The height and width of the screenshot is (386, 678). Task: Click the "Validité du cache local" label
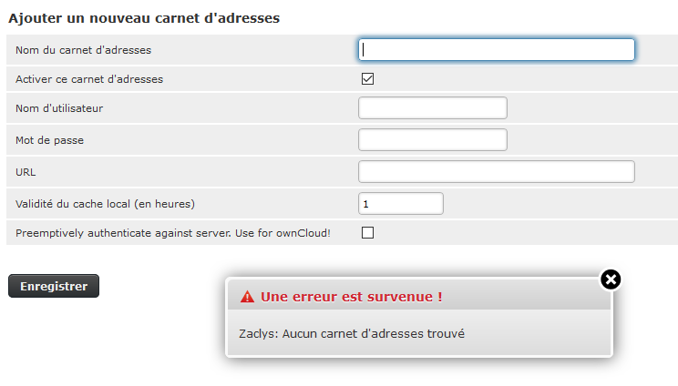(106, 203)
